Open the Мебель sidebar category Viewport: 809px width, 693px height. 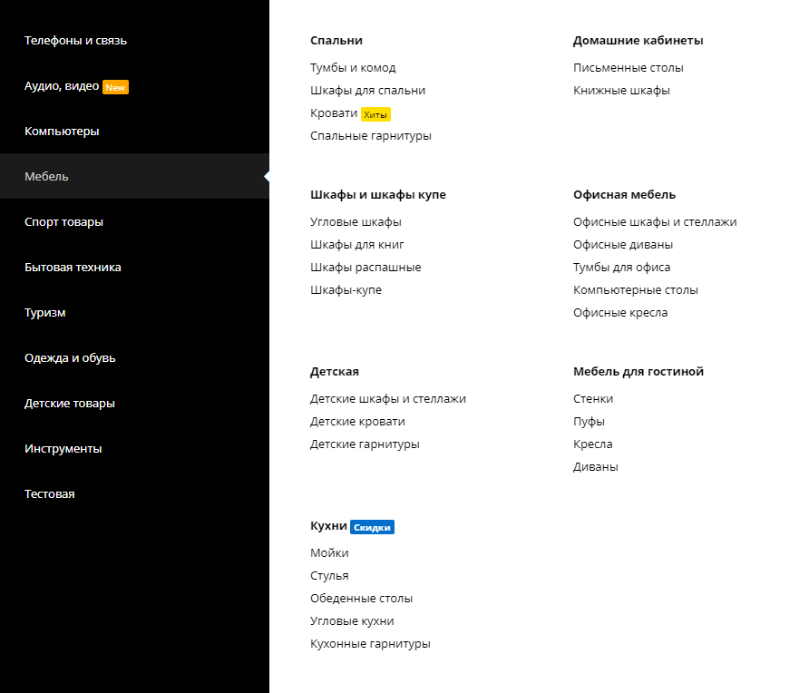click(x=46, y=177)
